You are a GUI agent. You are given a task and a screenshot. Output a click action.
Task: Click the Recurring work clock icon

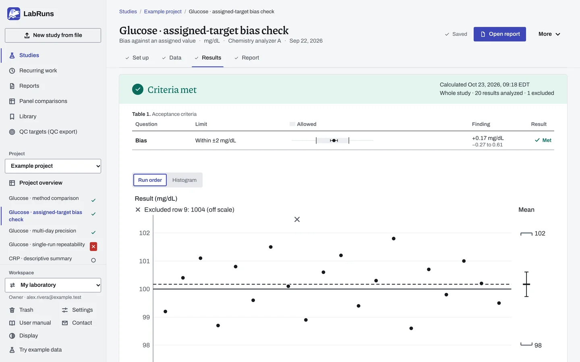[x=12, y=71]
